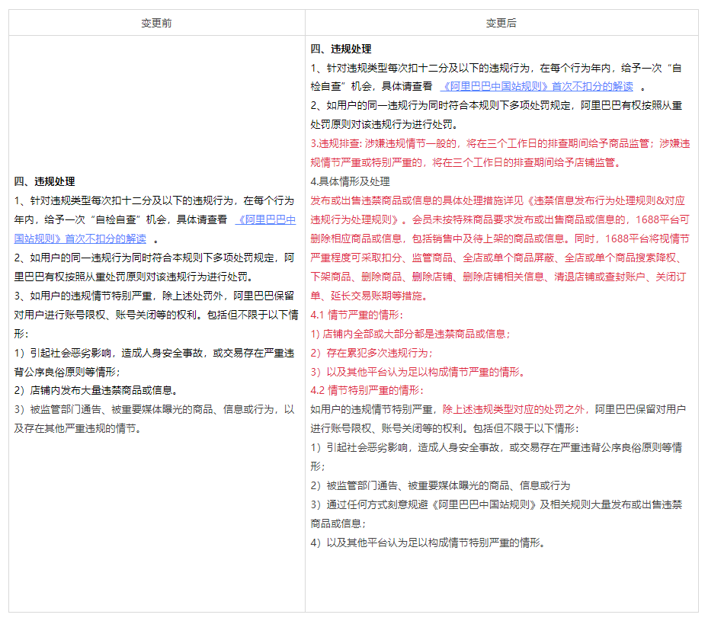Click red text 除上述违规类型对应的处罚之外
The image size is (708, 621).
click(514, 409)
